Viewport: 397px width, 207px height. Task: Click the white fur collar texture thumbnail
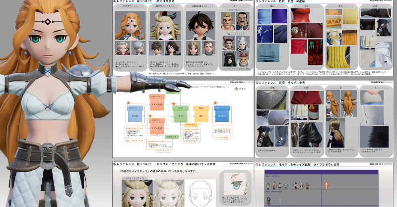coord(372,98)
